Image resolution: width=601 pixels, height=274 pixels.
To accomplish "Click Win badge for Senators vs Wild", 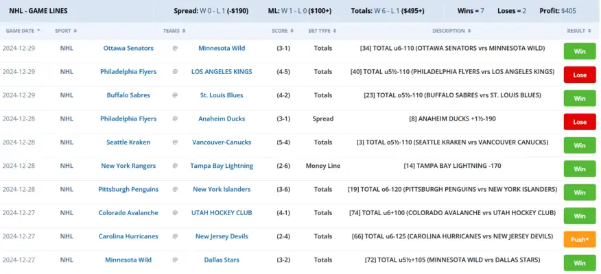I will click(x=580, y=51).
